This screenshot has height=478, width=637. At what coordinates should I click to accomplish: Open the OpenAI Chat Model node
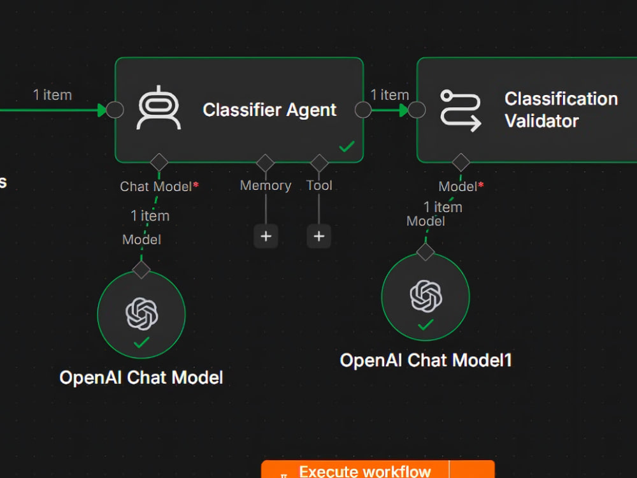click(141, 314)
